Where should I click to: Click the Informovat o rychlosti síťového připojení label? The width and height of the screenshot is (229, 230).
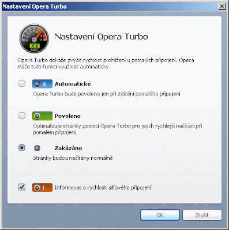click(x=103, y=187)
